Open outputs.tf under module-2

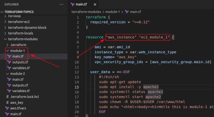20,85
